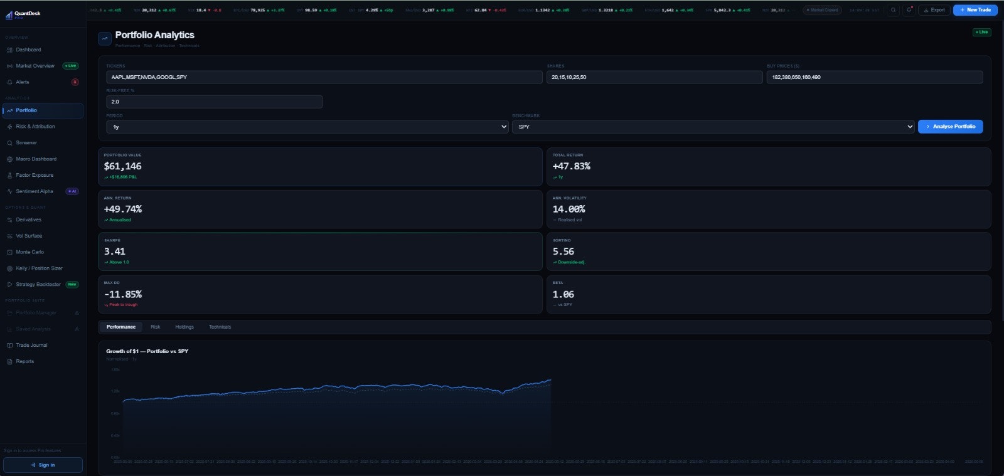The width and height of the screenshot is (1004, 476).
Task: Expand the Benchmark dropdown showing SPY
Action: 713,127
